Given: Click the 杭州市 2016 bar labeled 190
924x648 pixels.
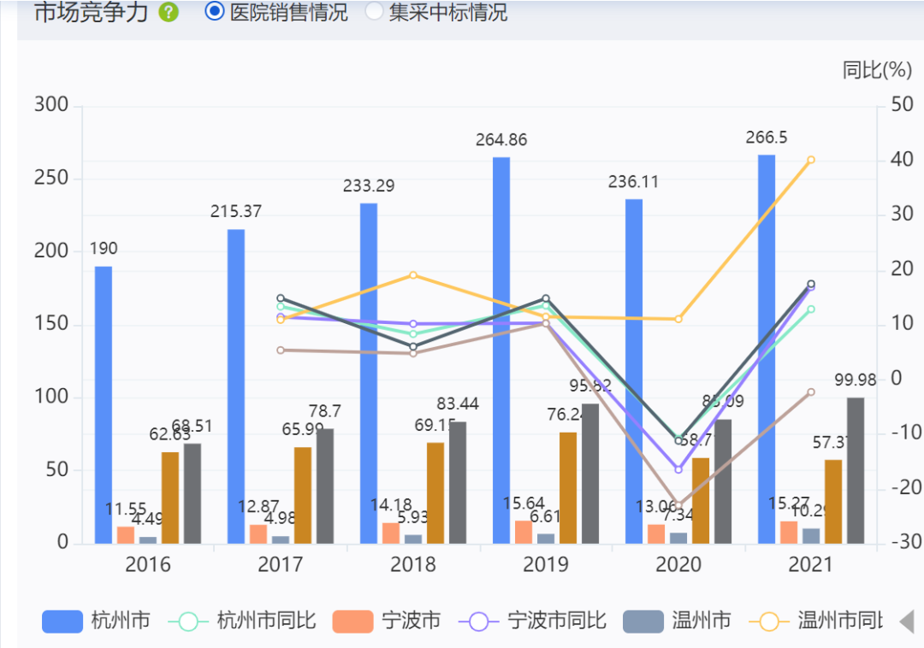Looking at the screenshot, I should coord(104,405).
